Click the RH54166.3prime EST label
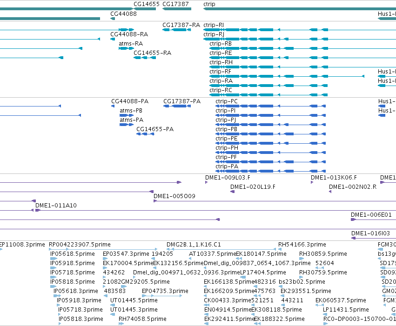 [x=302, y=245]
